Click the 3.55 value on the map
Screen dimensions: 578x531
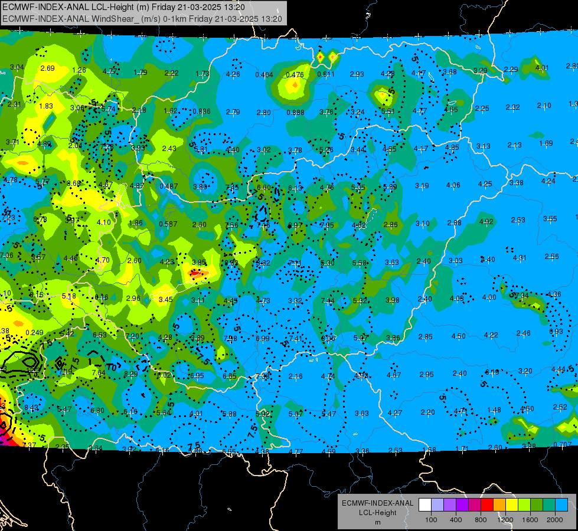click(550, 219)
